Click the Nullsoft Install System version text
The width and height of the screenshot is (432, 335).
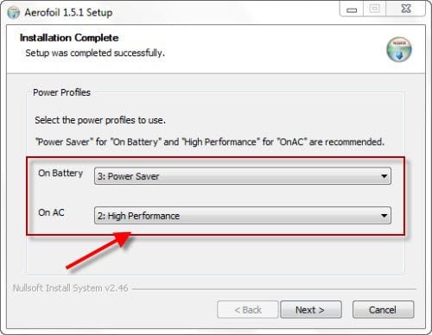point(70,288)
